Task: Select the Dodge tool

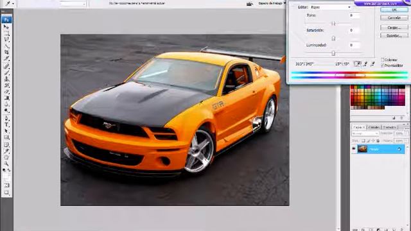Action: tap(6, 111)
